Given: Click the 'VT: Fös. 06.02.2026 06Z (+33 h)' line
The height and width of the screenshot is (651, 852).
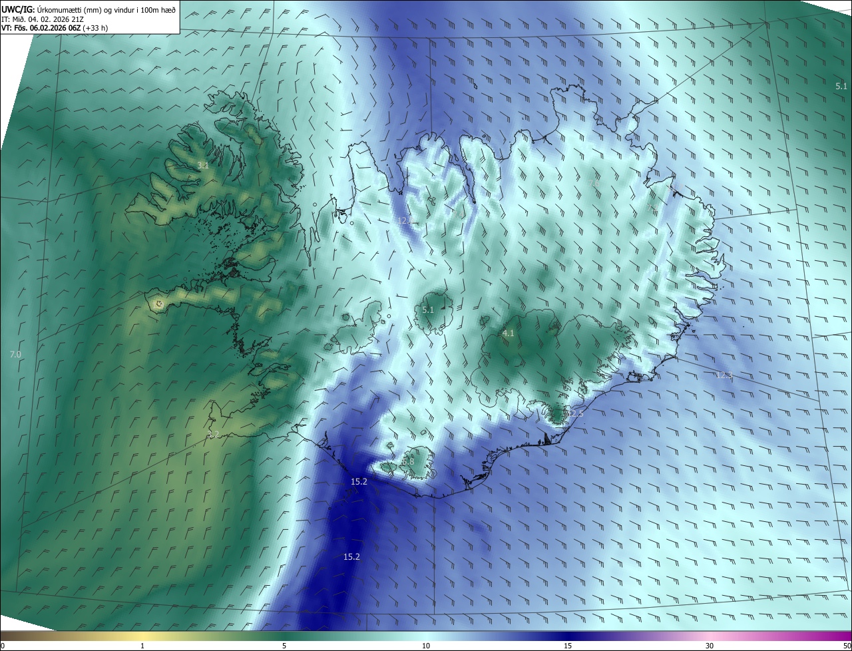Looking at the screenshot, I should click(55, 28).
